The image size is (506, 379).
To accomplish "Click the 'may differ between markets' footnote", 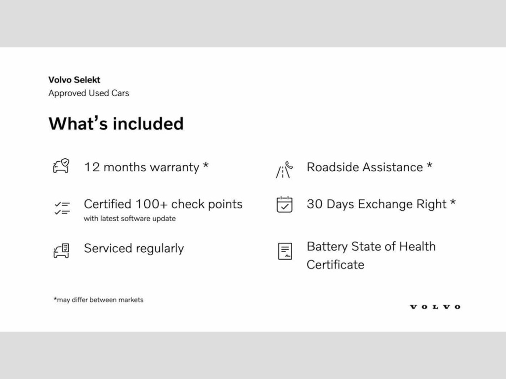I will tap(98, 300).
